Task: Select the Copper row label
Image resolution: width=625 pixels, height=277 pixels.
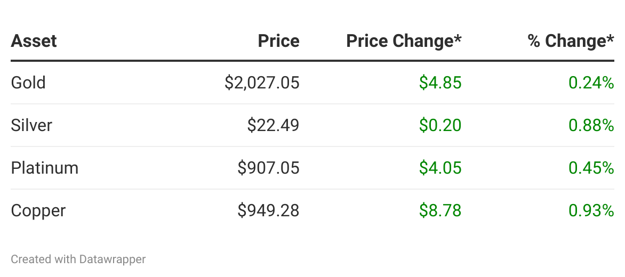Action: pyautogui.click(x=38, y=210)
